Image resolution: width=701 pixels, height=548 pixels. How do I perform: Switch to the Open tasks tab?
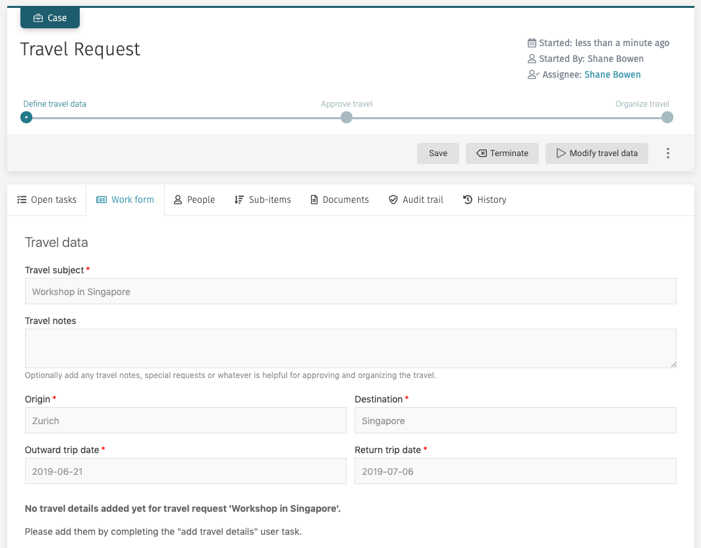click(47, 200)
